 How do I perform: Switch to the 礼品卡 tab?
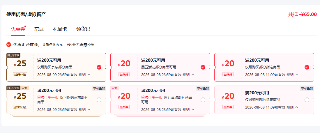[x=60, y=29]
